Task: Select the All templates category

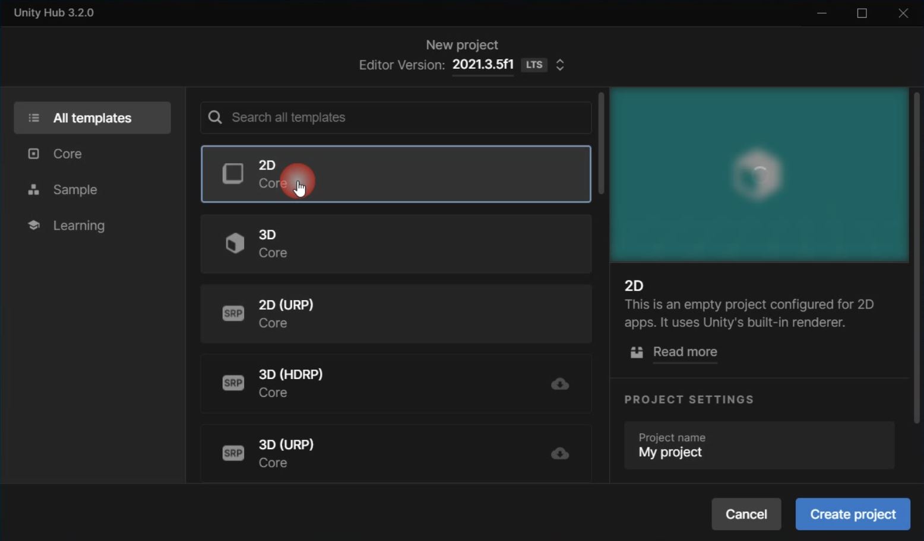Action: [x=92, y=118]
